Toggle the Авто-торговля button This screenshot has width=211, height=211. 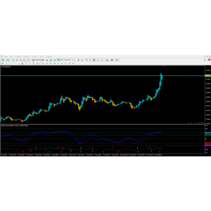click(64, 60)
